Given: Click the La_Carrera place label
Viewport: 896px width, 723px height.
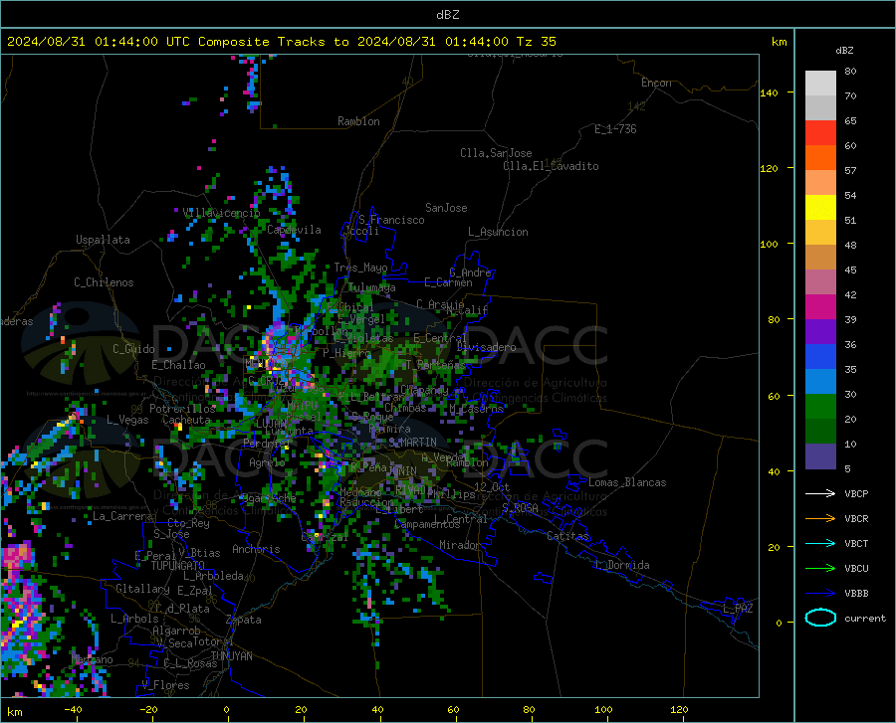Looking at the screenshot, I should (x=122, y=516).
